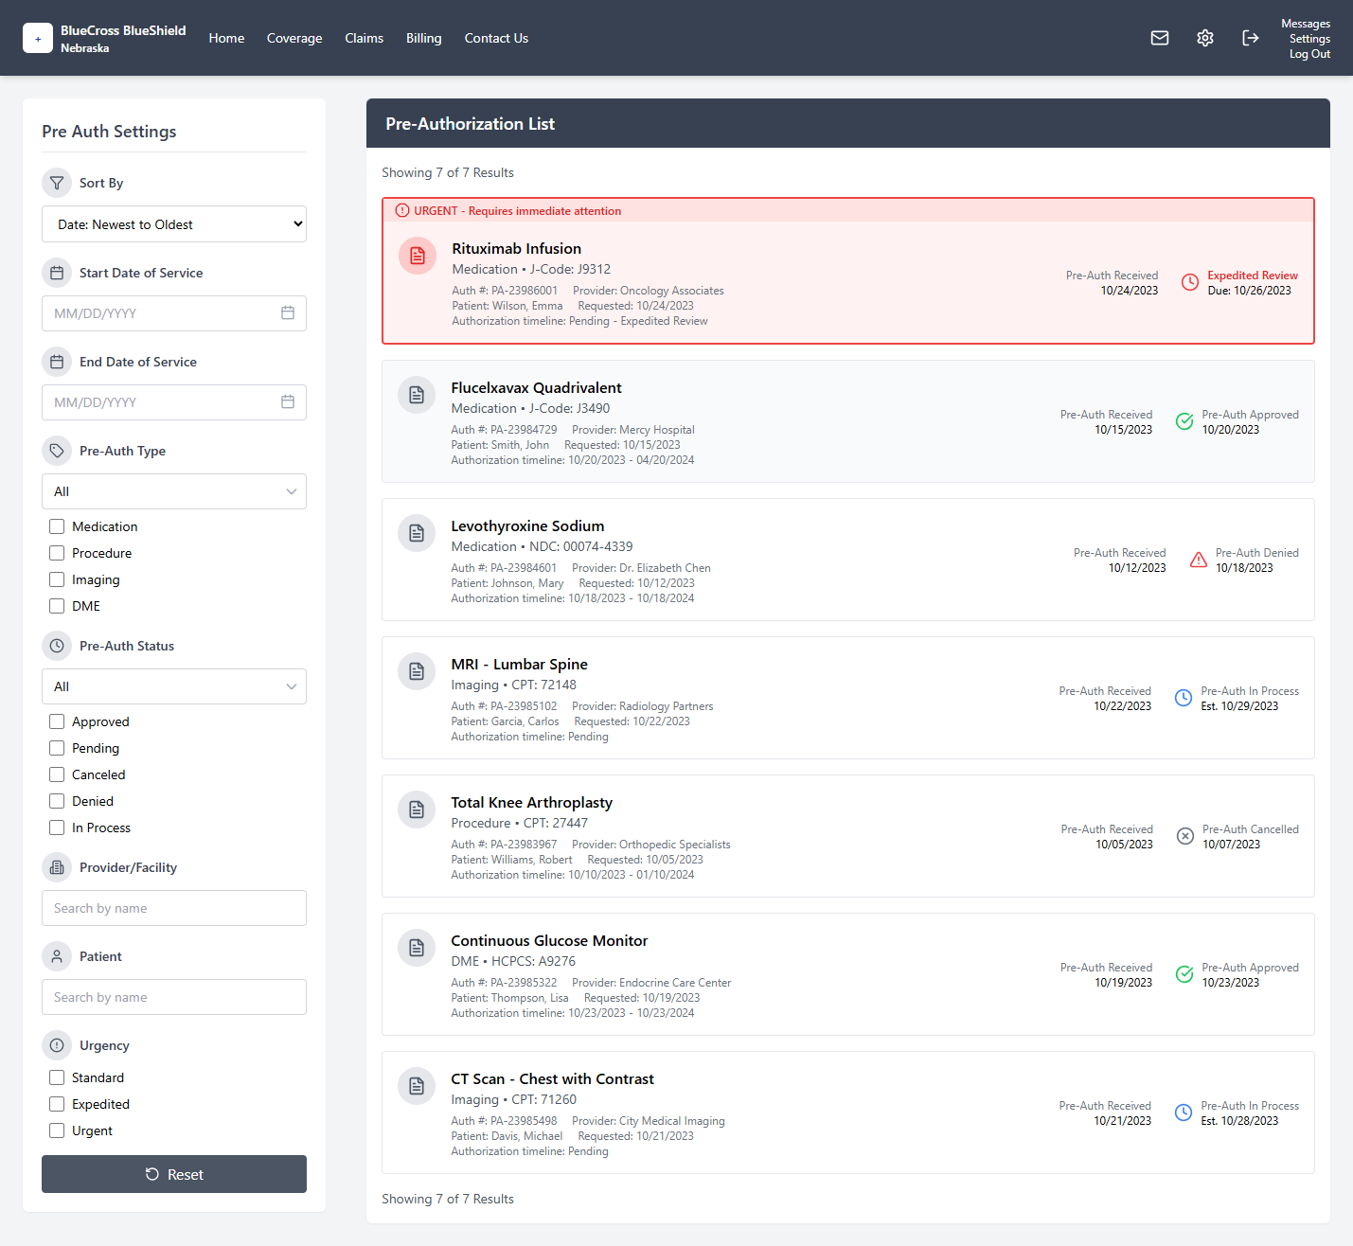Image resolution: width=1353 pixels, height=1246 pixels.
Task: Expand the Pre-Auth Type dropdown
Action: tap(174, 491)
